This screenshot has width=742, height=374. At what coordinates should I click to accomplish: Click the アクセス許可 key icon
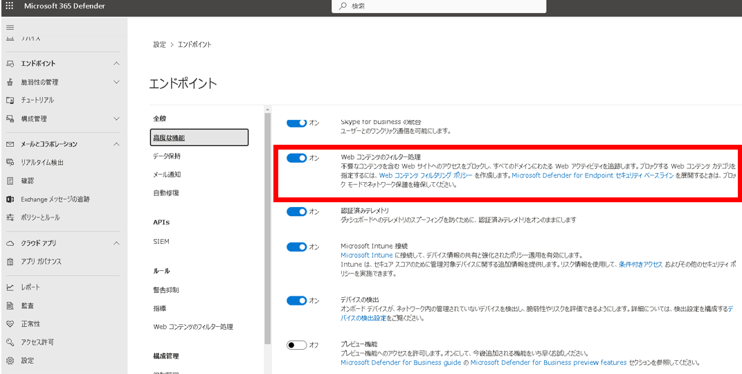[10, 342]
